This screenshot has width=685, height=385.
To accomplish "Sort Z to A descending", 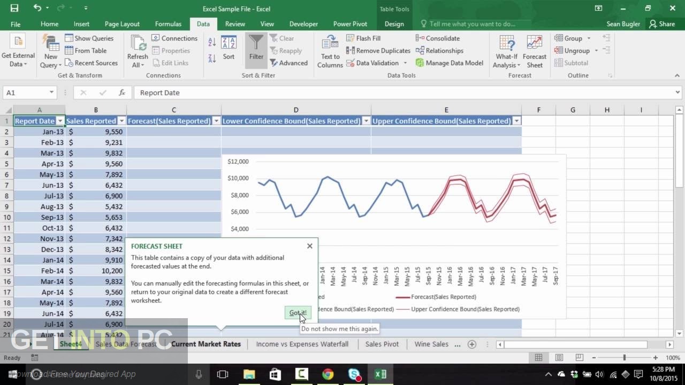I will (x=212, y=58).
